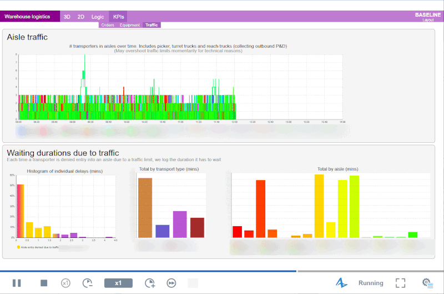Screen dimensions: 444x294
Task: Switch to the 2D view
Action: click(x=81, y=17)
